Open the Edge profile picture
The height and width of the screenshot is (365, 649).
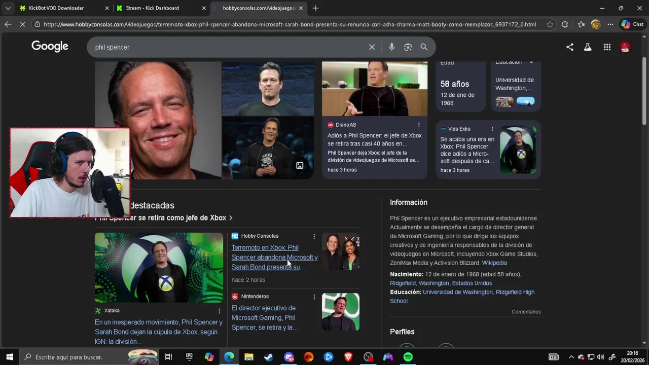pyautogui.click(x=596, y=24)
